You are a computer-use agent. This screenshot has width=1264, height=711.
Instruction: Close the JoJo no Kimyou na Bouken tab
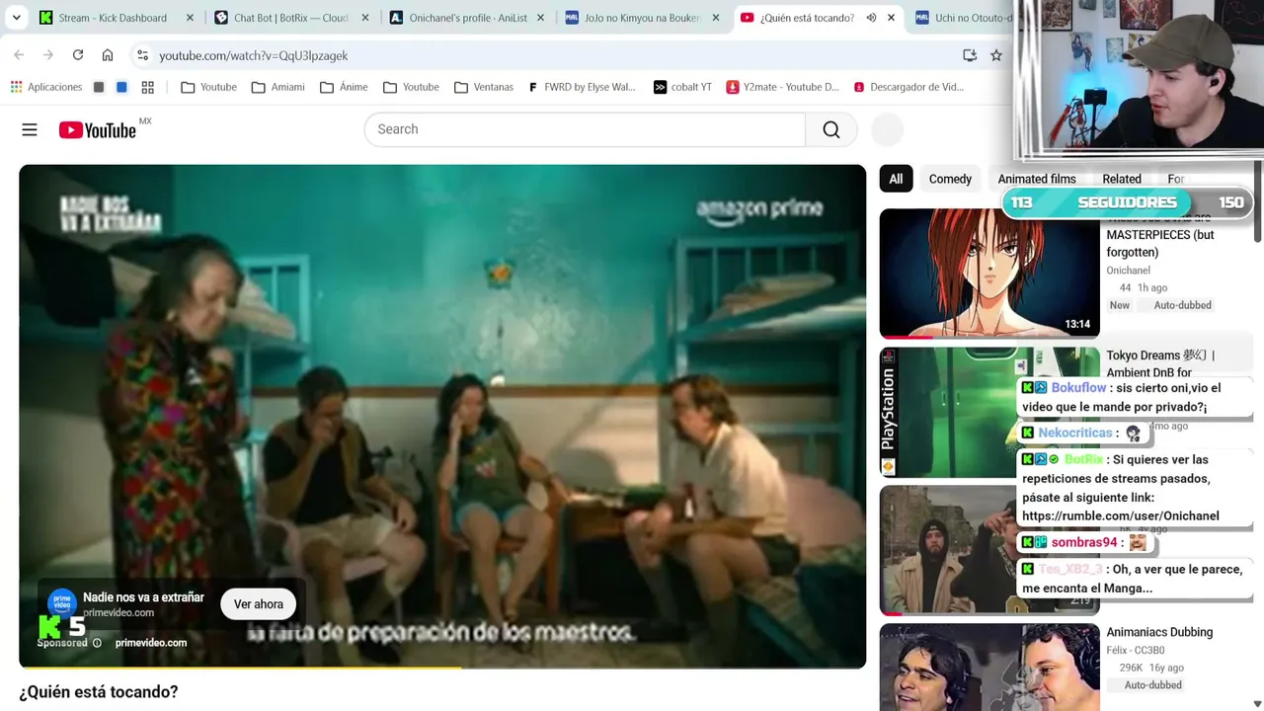coord(716,18)
